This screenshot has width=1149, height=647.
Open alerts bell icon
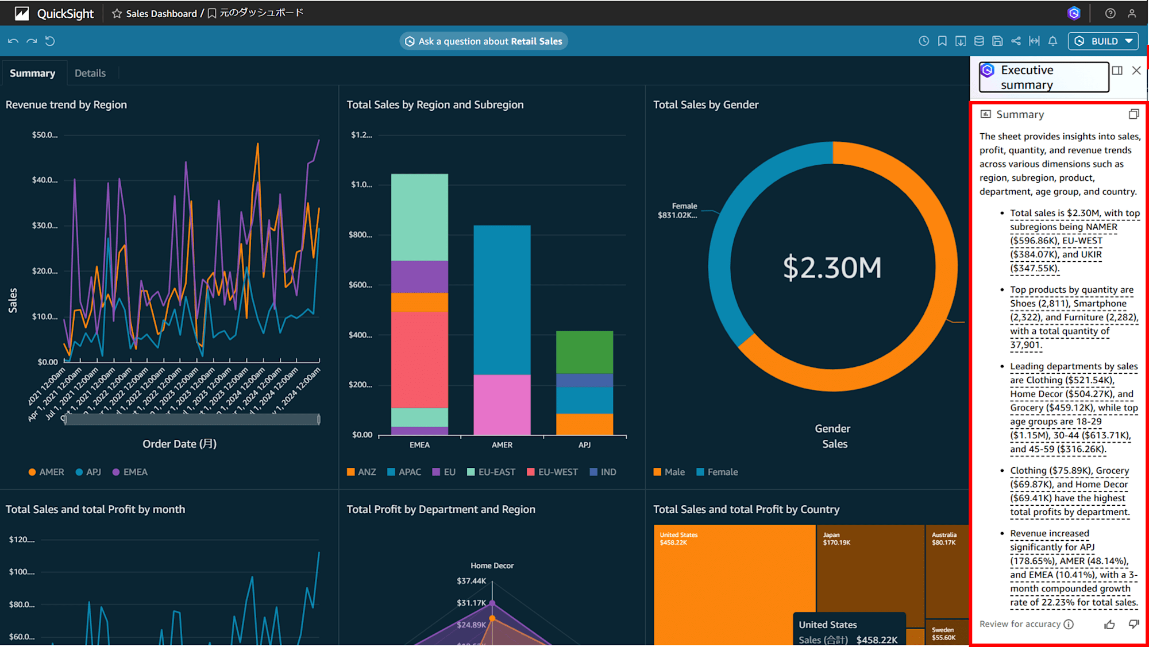click(1052, 41)
